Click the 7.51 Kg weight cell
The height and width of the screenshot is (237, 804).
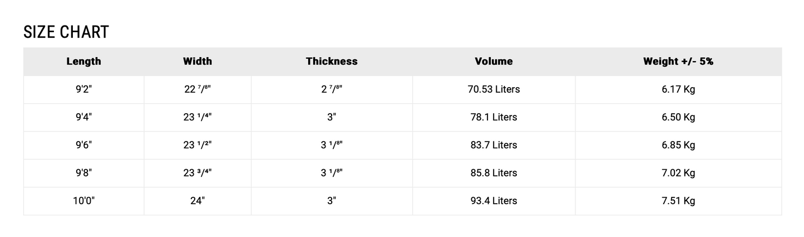click(x=678, y=200)
